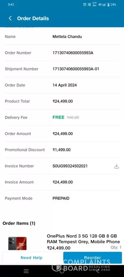124x277 pixels.
Task: Tap the green FREE delivery label
Action: click(x=58, y=117)
